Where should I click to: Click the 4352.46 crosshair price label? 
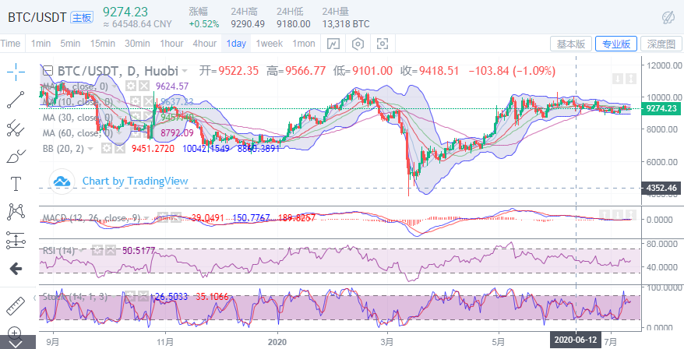coord(661,188)
